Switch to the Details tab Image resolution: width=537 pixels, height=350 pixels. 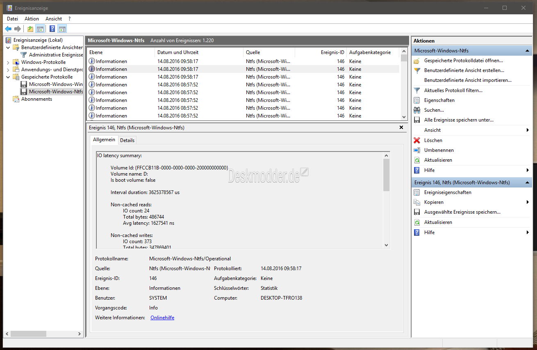pyautogui.click(x=127, y=140)
